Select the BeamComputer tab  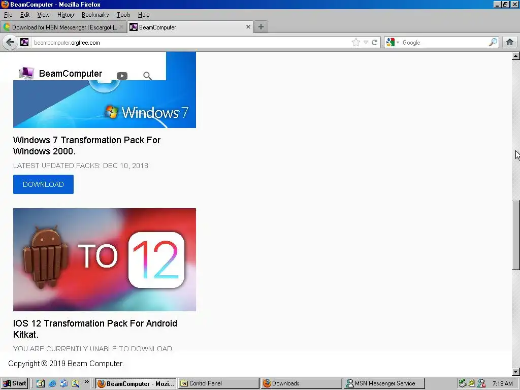(190, 27)
